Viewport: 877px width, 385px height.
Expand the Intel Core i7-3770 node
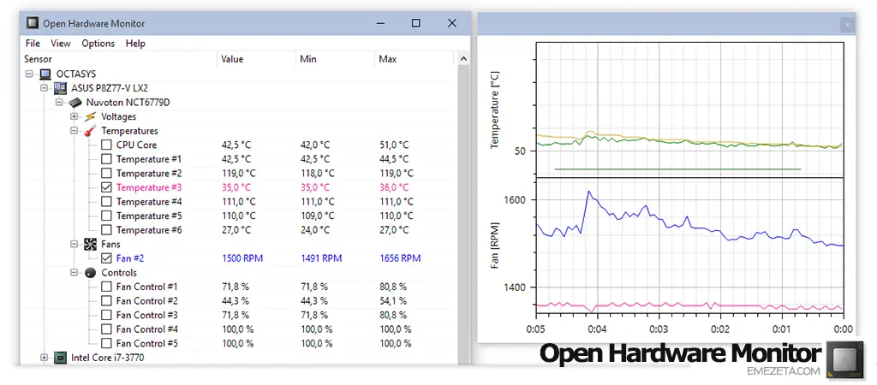tap(45, 358)
